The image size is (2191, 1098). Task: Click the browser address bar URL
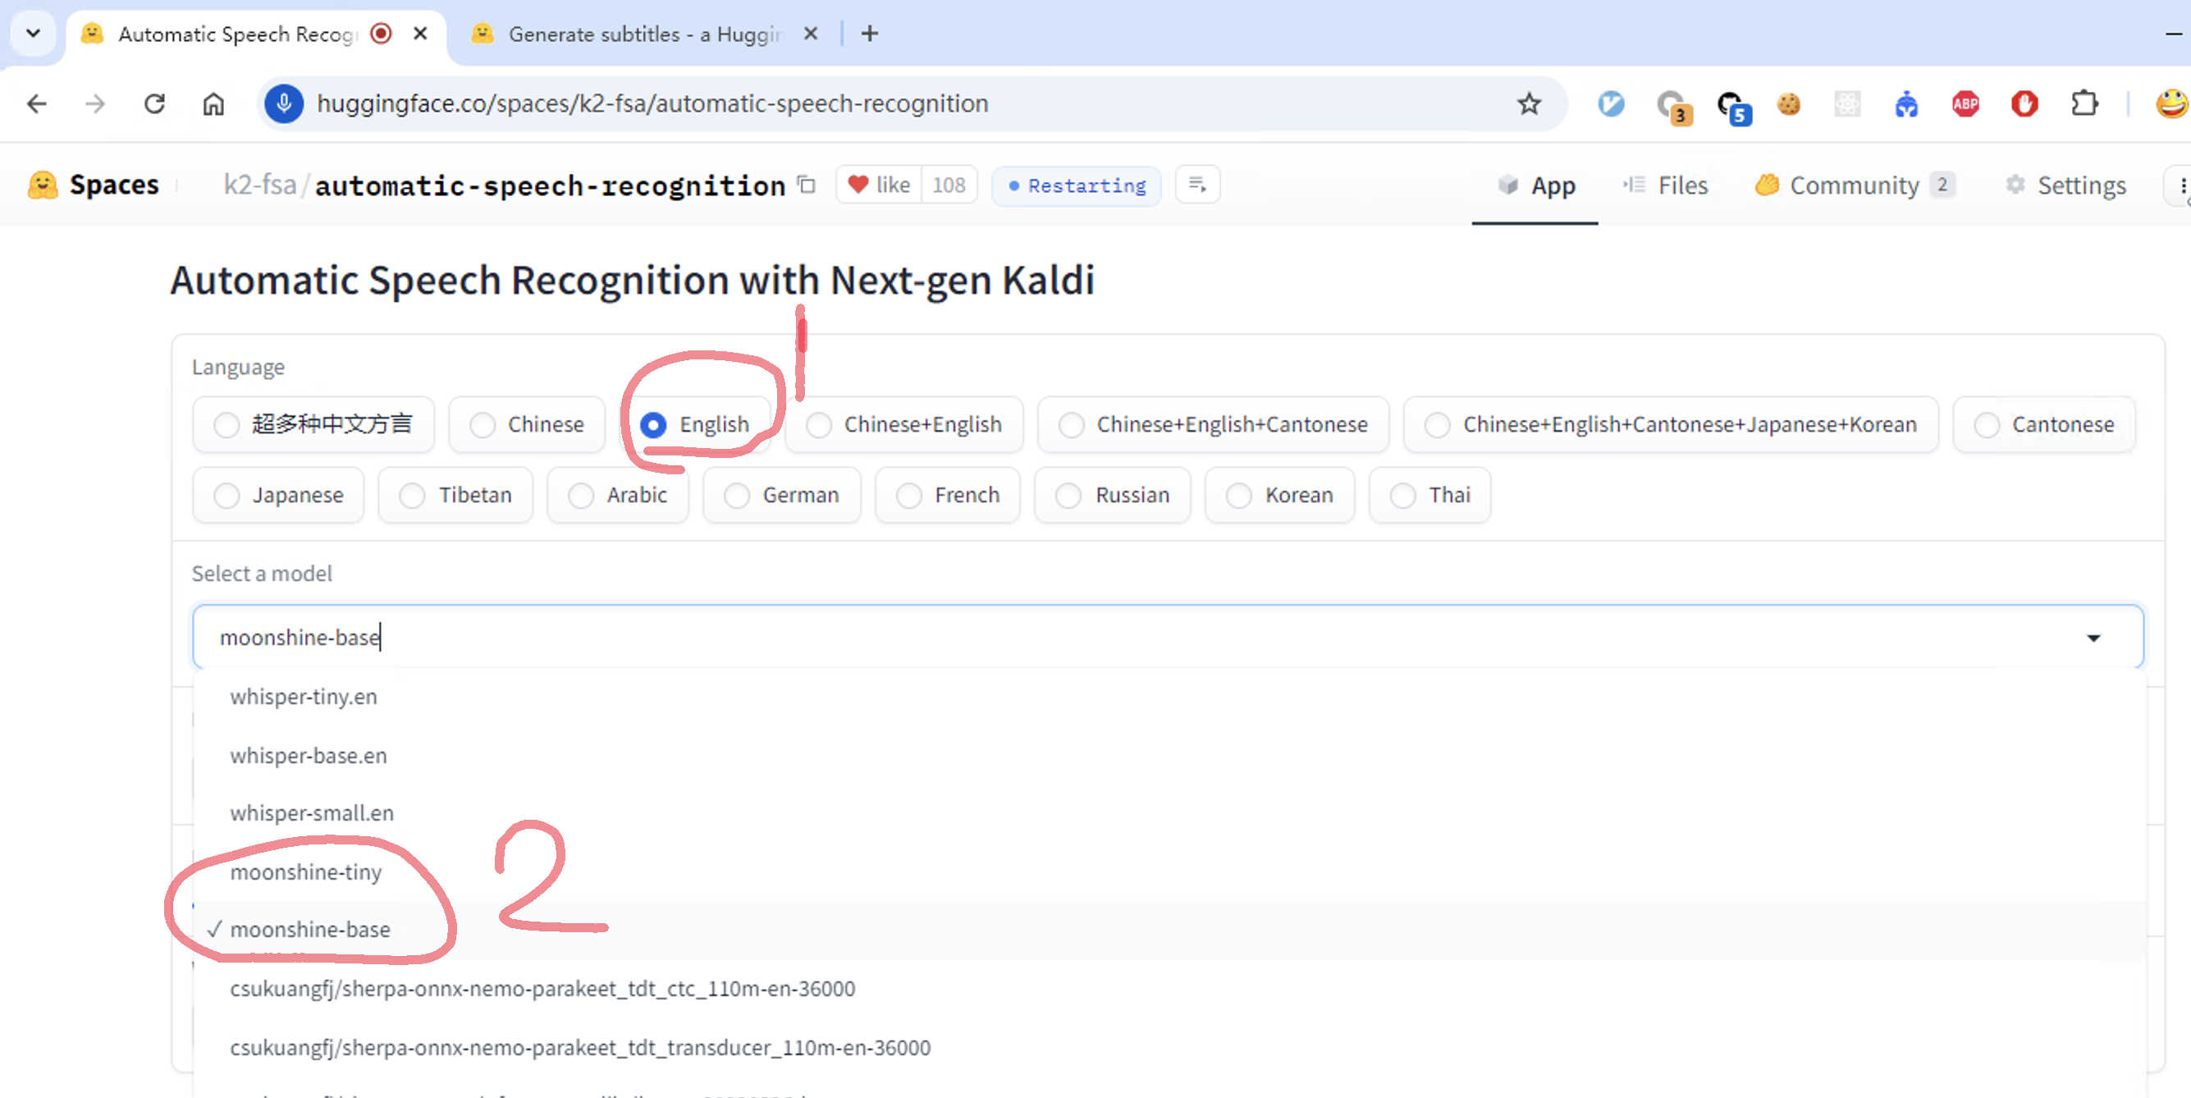pos(652,103)
